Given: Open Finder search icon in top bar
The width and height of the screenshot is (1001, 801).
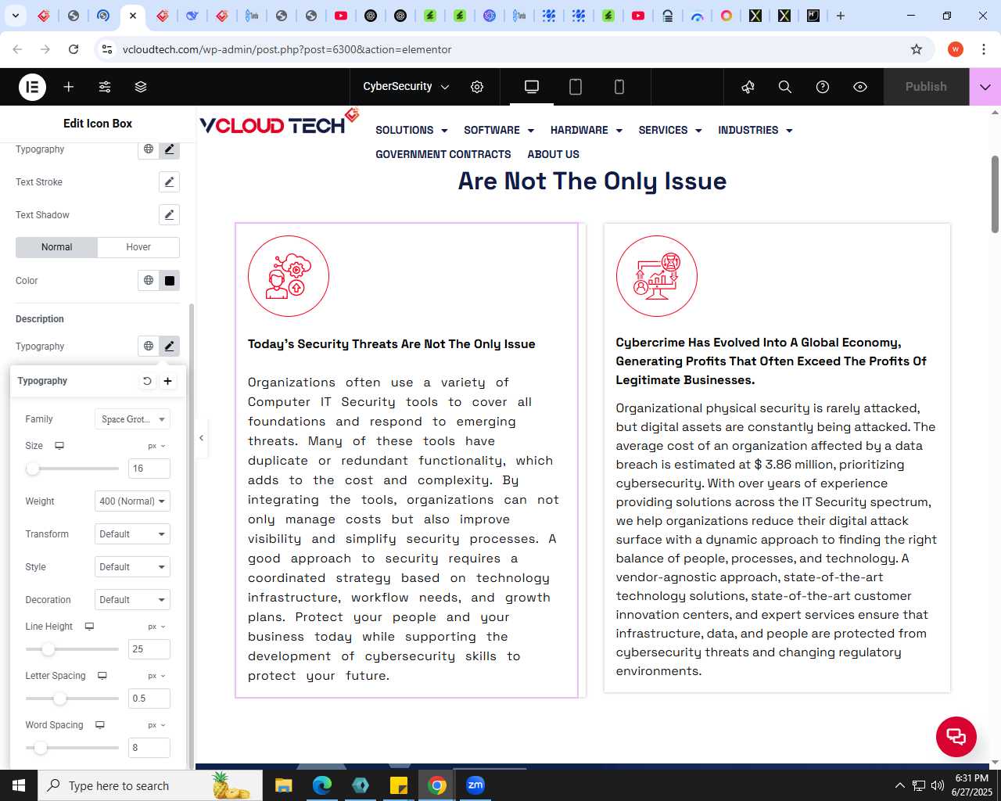Looking at the screenshot, I should 785,87.
